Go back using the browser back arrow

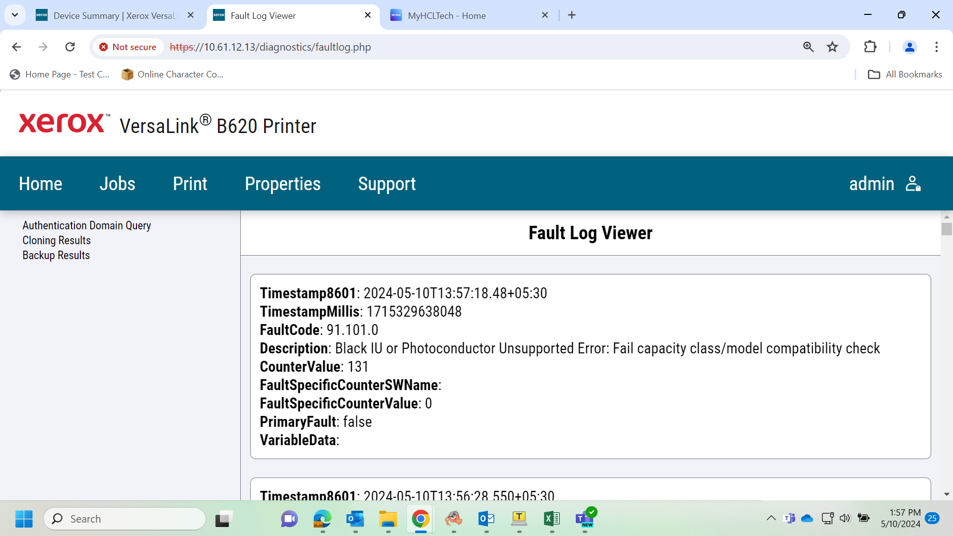point(16,47)
